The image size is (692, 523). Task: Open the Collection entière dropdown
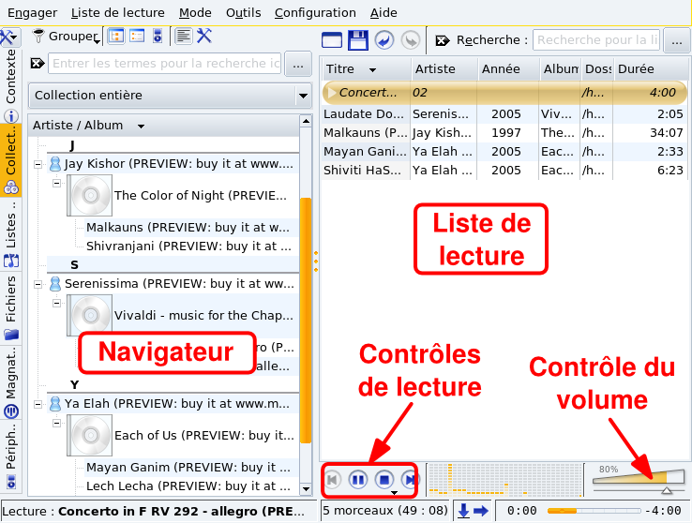coord(302,96)
